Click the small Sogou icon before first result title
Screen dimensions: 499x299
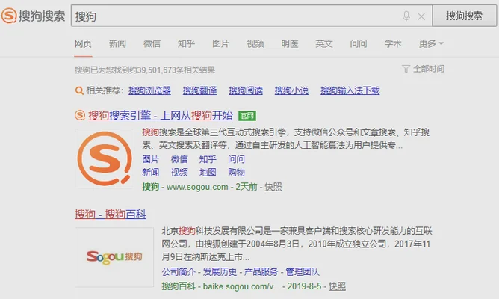pyautogui.click(x=80, y=115)
